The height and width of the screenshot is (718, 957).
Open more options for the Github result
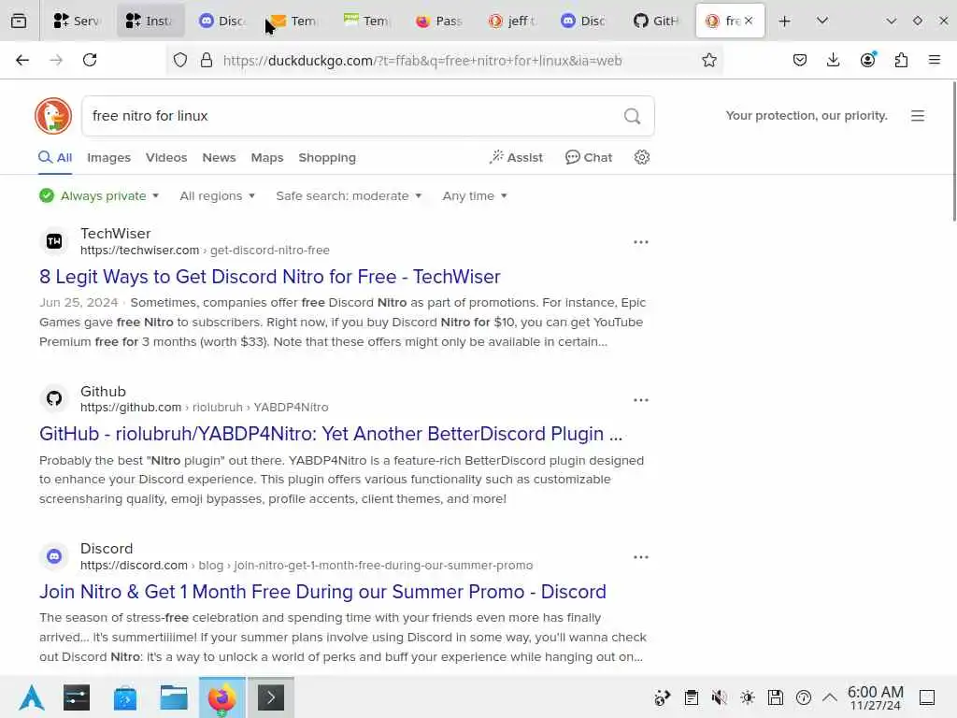tap(641, 400)
